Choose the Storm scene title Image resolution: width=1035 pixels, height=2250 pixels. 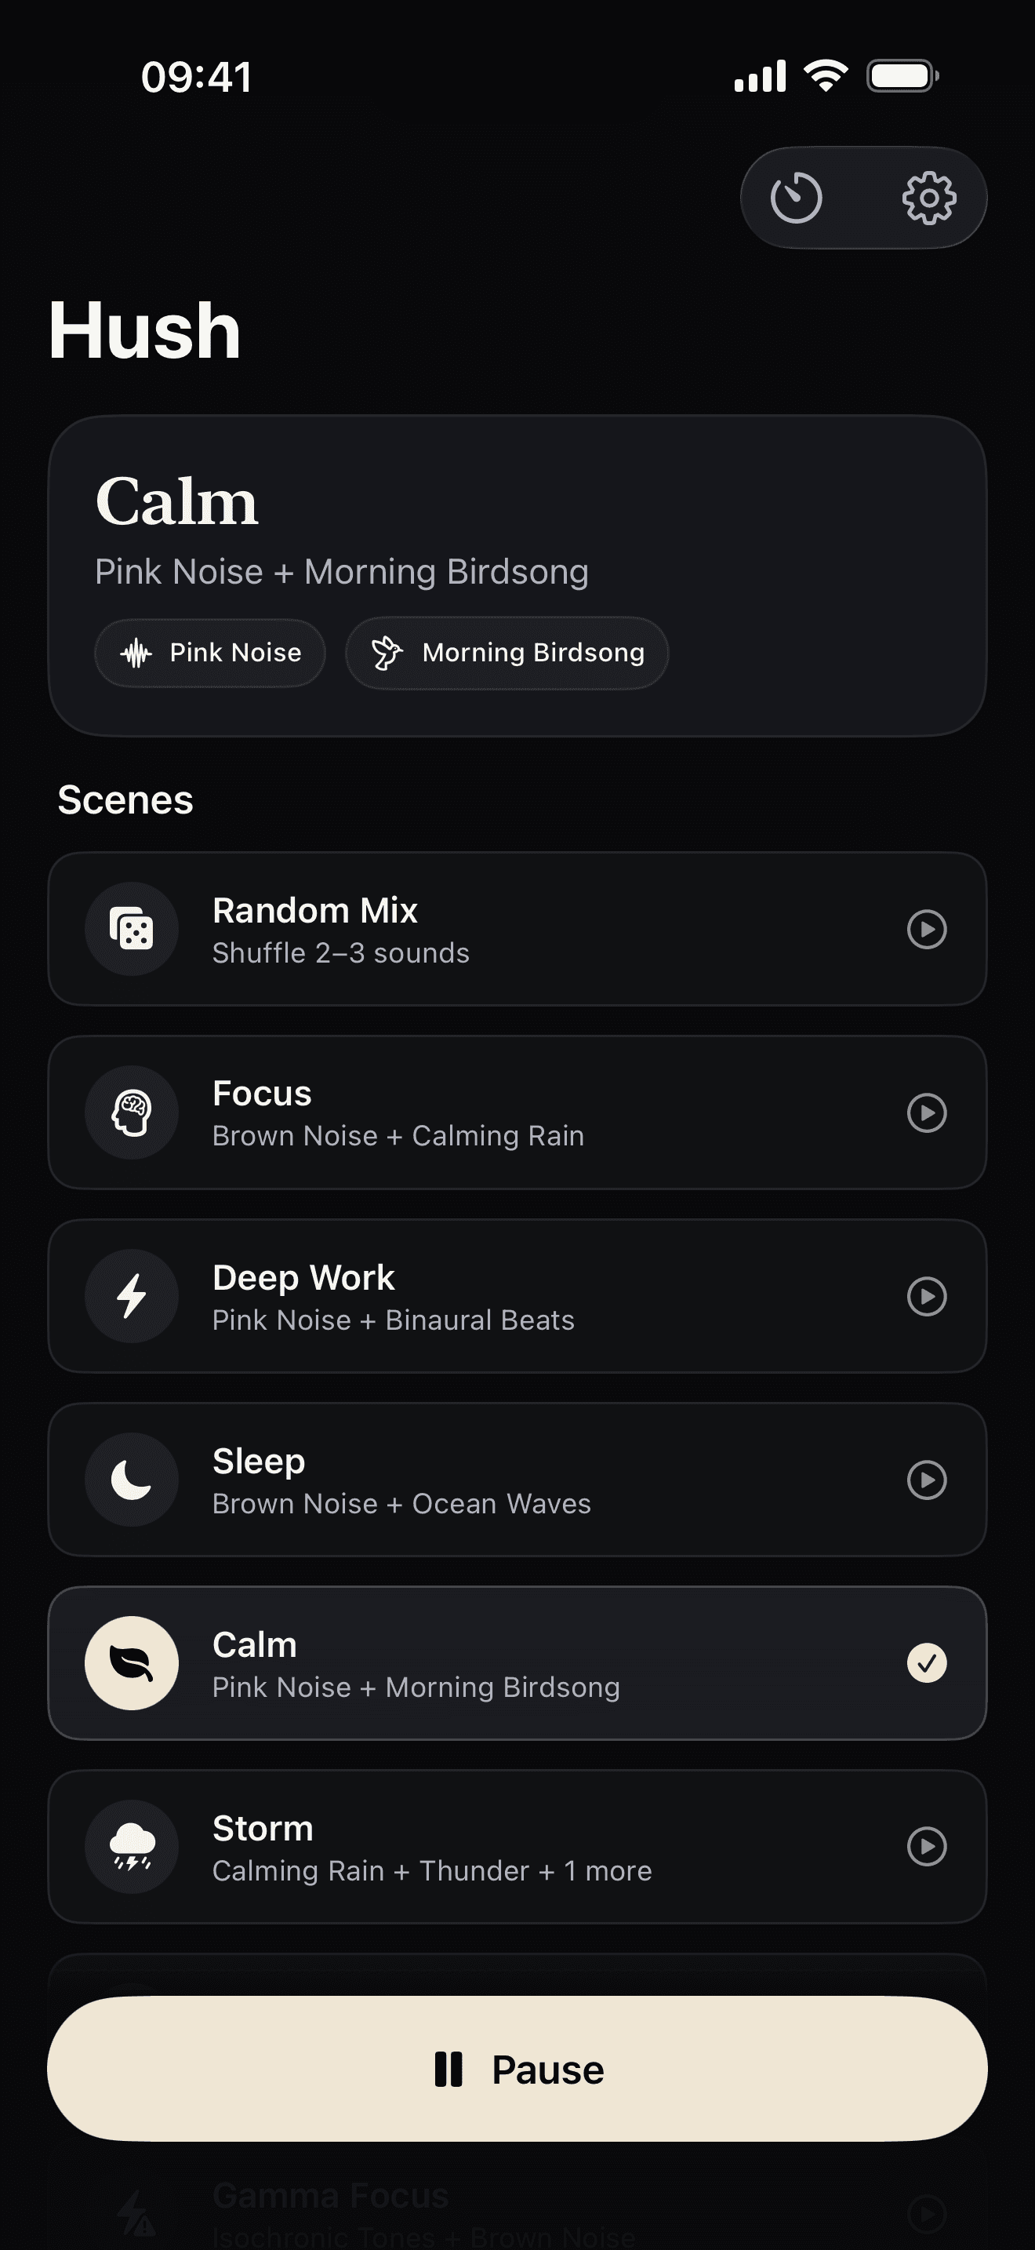pos(263,1828)
